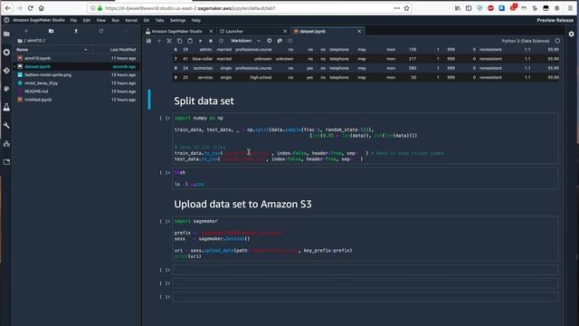Viewport: 579px width, 326px height.
Task: Select dataset.ipynb in the file list
Action: 76,66
